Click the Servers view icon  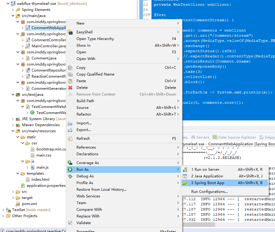click(193, 137)
